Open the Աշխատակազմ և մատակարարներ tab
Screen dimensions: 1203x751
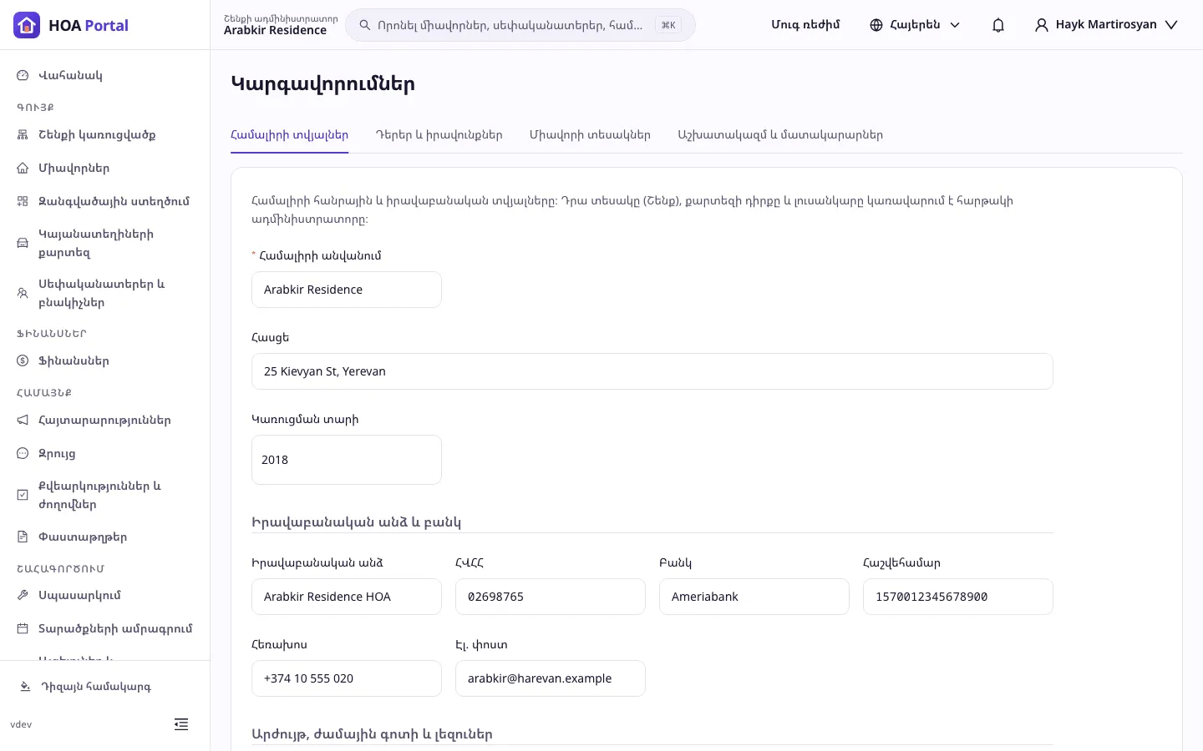click(780, 135)
